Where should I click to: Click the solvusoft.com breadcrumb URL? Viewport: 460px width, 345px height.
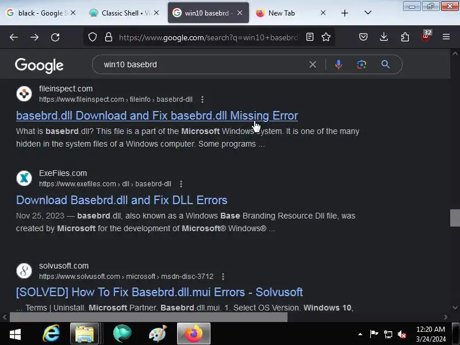[126, 277]
